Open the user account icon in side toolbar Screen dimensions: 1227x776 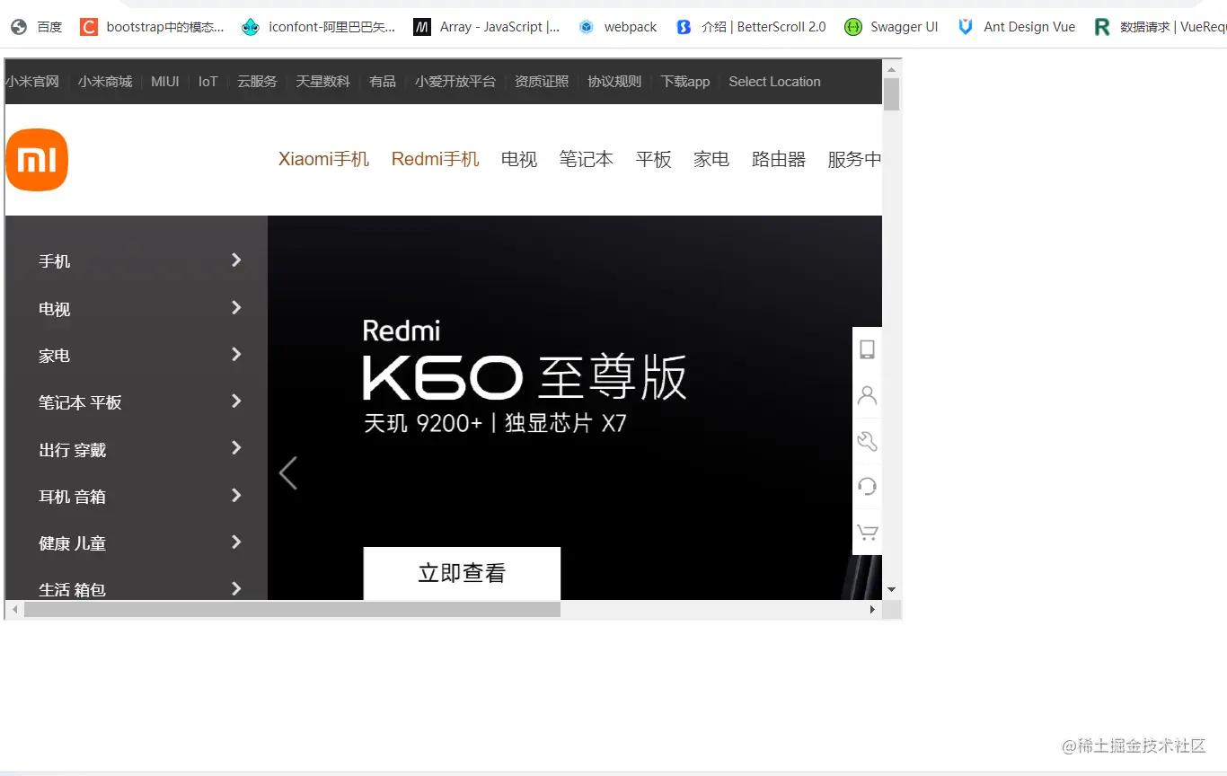click(867, 395)
